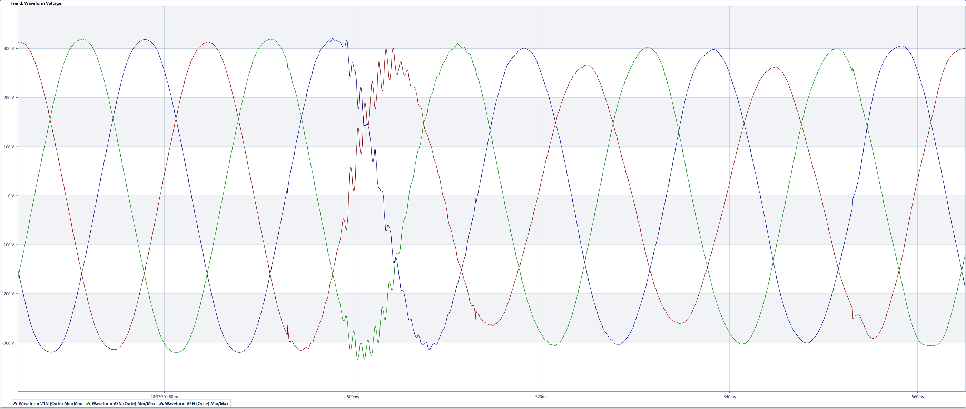Toggle the Waveform V3N (Cycle) Min/Max series label
The height and width of the screenshot is (409, 966).
click(x=197, y=404)
